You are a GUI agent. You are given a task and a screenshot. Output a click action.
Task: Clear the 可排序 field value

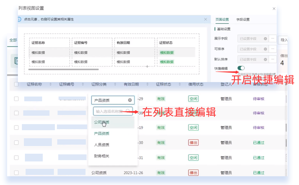265,49
